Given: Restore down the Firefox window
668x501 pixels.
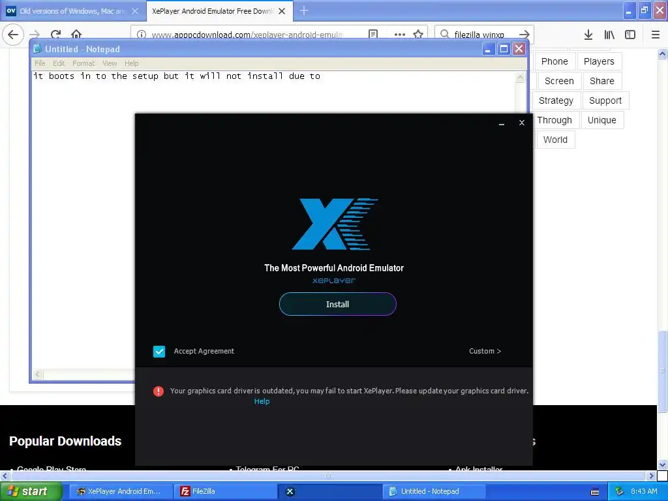Looking at the screenshot, I should coord(645,10).
